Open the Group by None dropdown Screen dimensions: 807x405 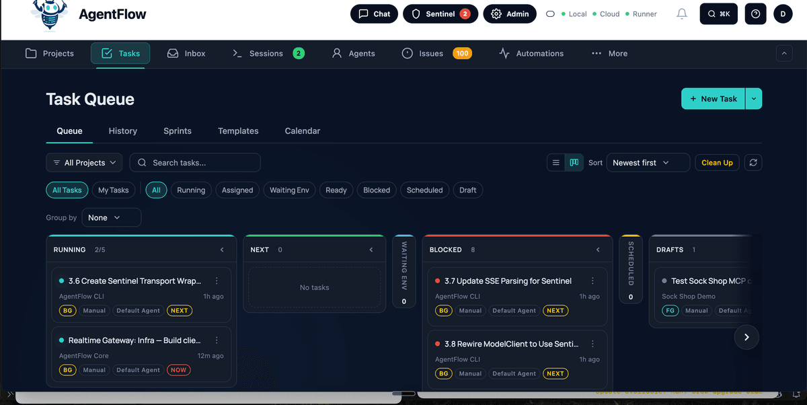[x=111, y=217]
